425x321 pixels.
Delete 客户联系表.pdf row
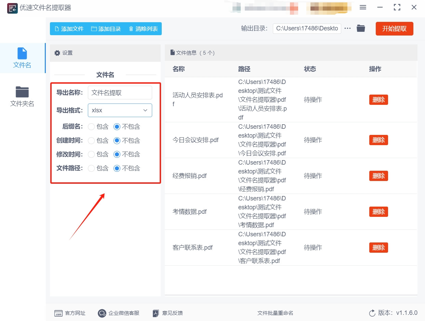click(x=378, y=248)
